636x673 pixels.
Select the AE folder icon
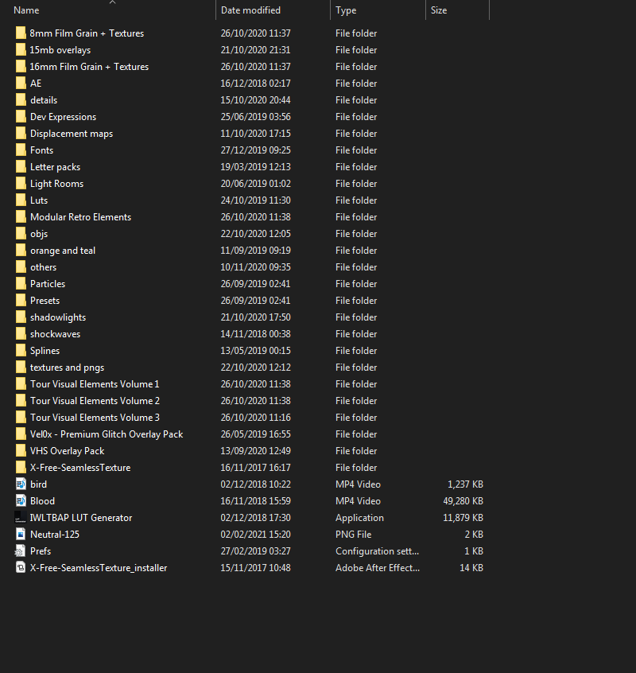coord(21,84)
